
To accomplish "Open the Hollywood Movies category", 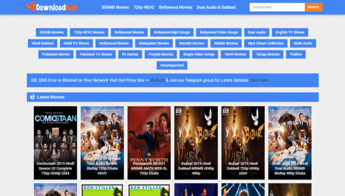I will click(x=114, y=43).
